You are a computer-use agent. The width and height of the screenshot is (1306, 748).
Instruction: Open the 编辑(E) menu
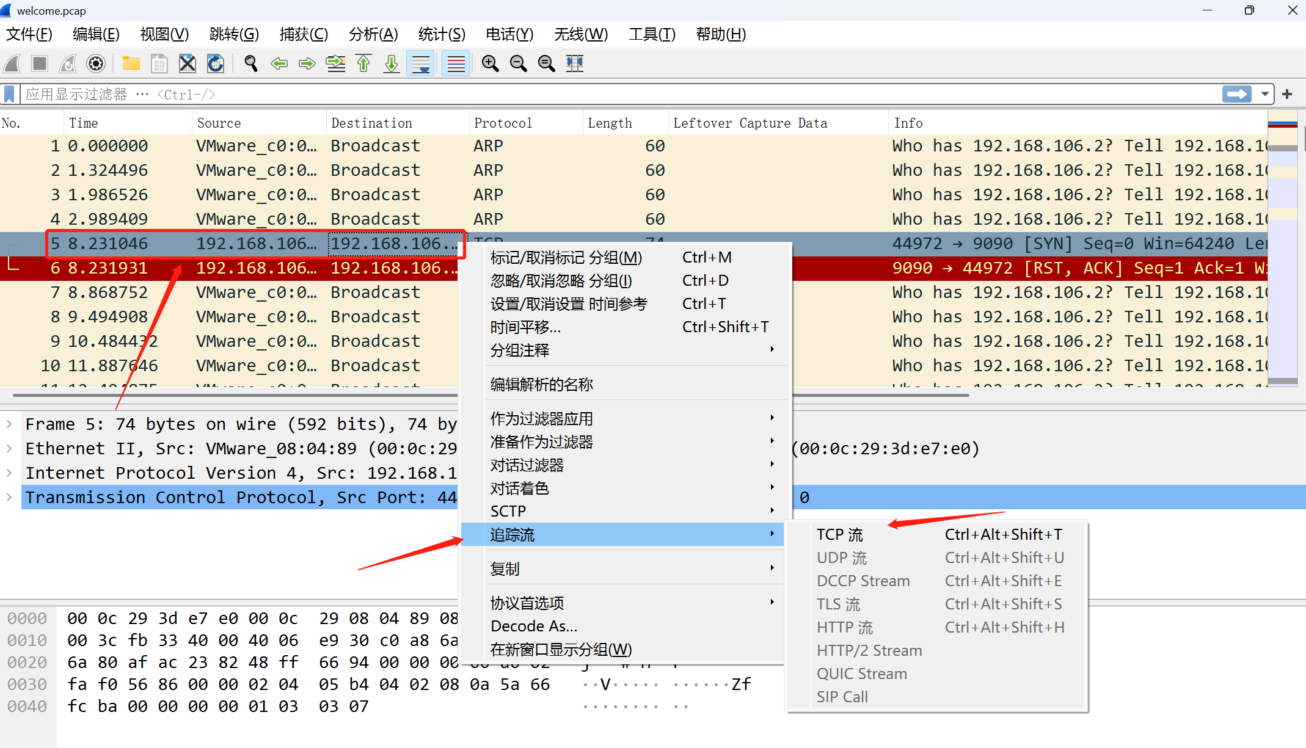(x=96, y=34)
